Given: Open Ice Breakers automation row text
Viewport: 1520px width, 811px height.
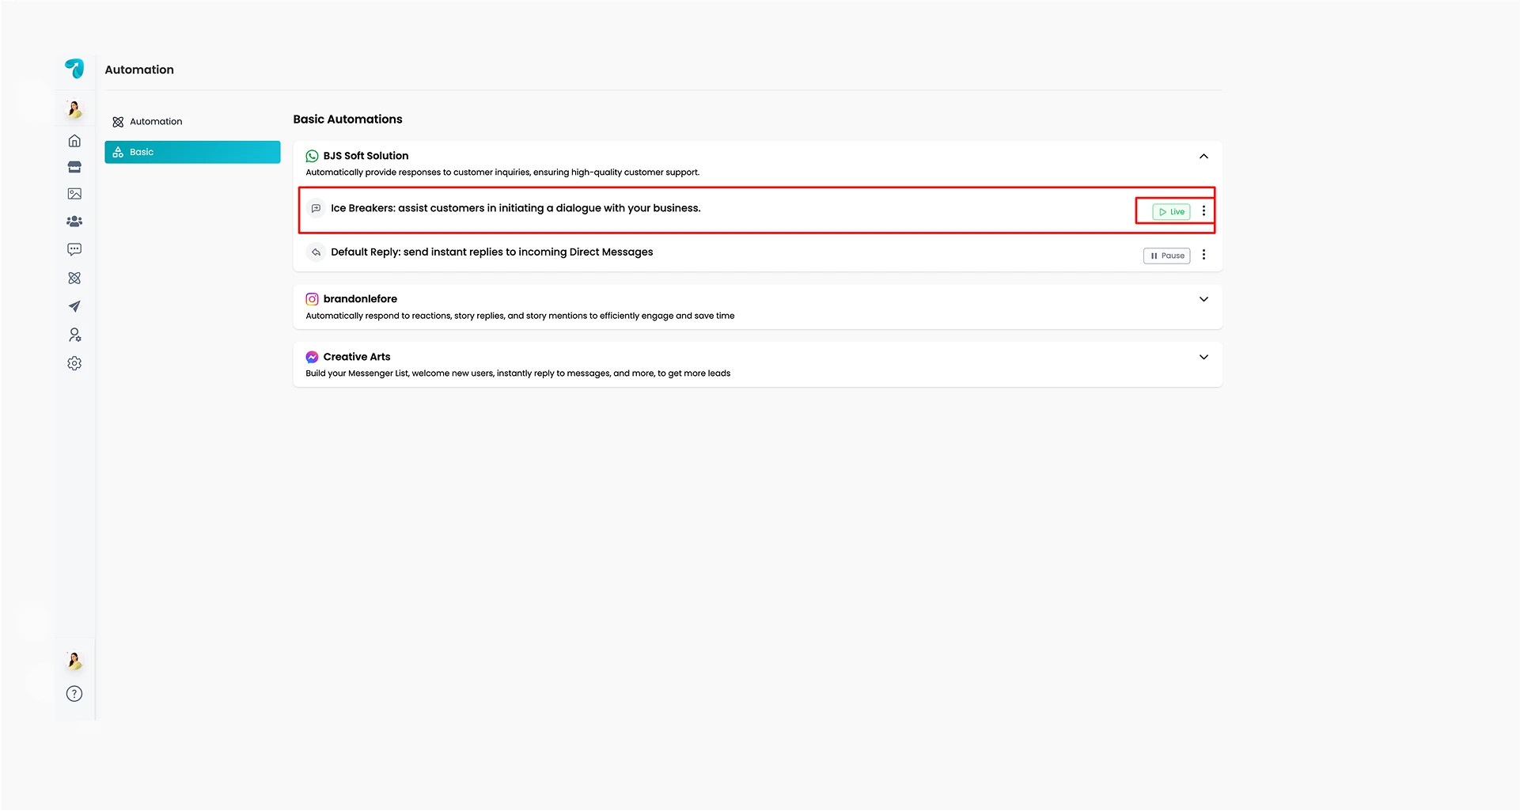Looking at the screenshot, I should click(x=516, y=208).
